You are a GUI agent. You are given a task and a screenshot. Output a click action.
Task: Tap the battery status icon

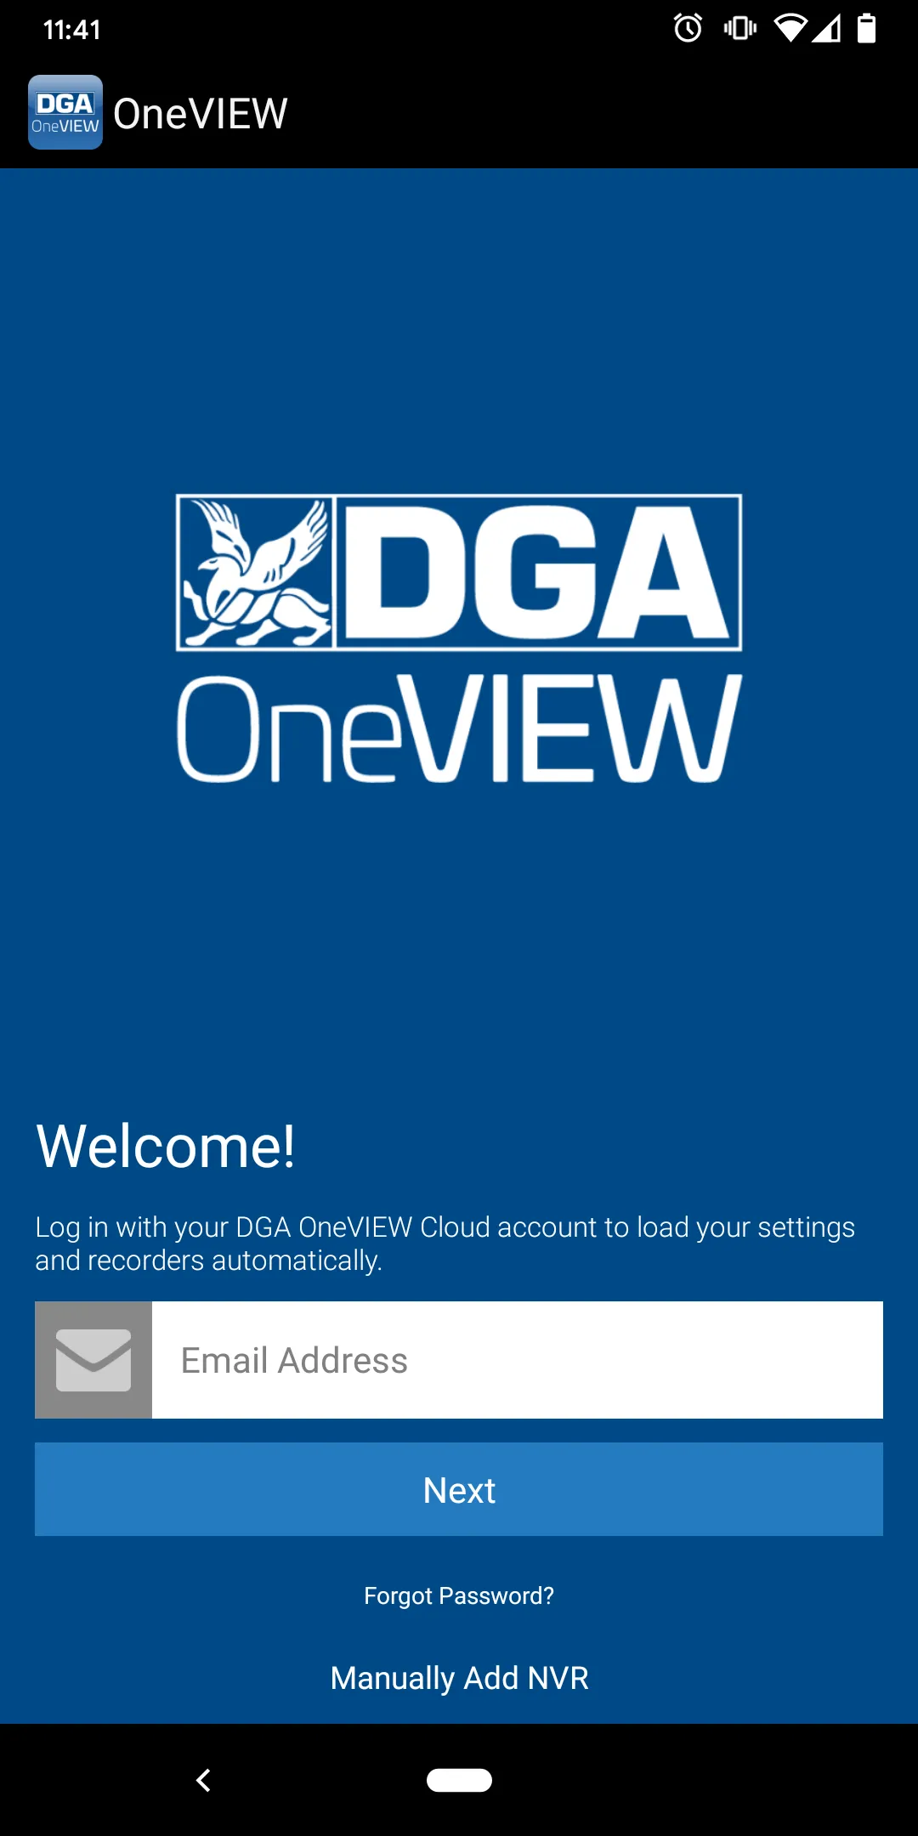pyautogui.click(x=866, y=29)
